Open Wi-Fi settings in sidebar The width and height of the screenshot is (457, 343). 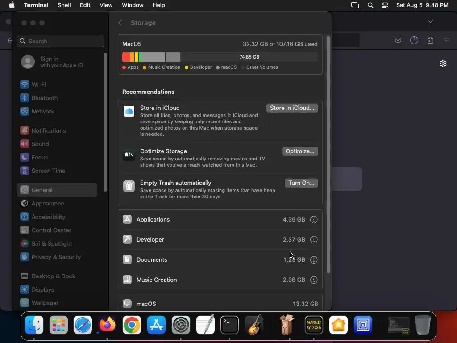tap(33, 84)
